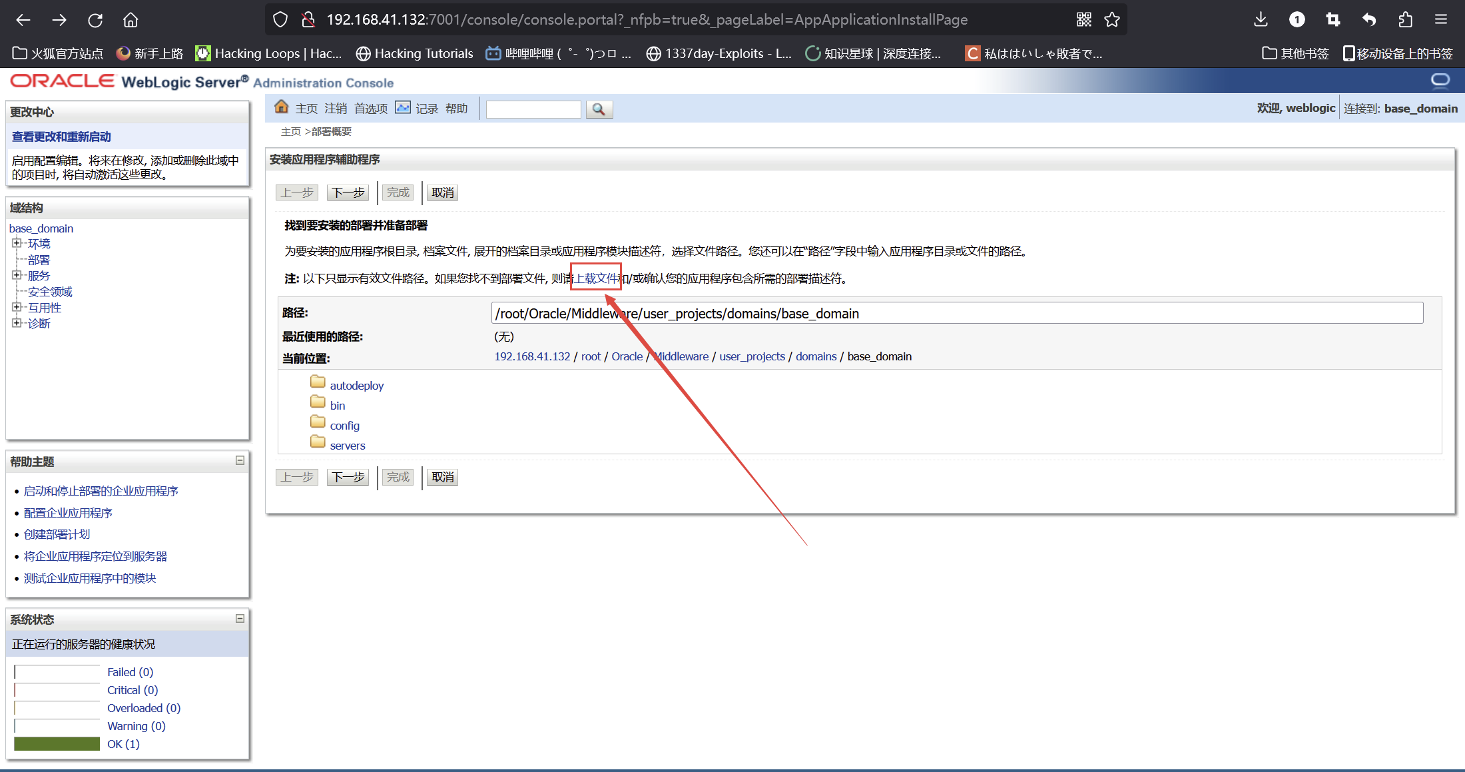Click the top 下一步 button
This screenshot has height=772, width=1465.
348,193
